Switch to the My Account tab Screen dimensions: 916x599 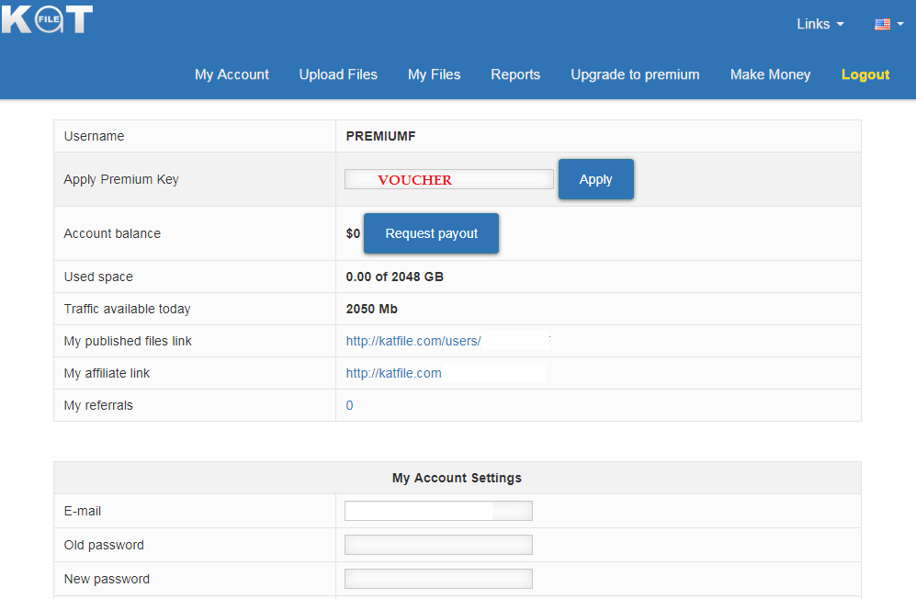click(232, 74)
